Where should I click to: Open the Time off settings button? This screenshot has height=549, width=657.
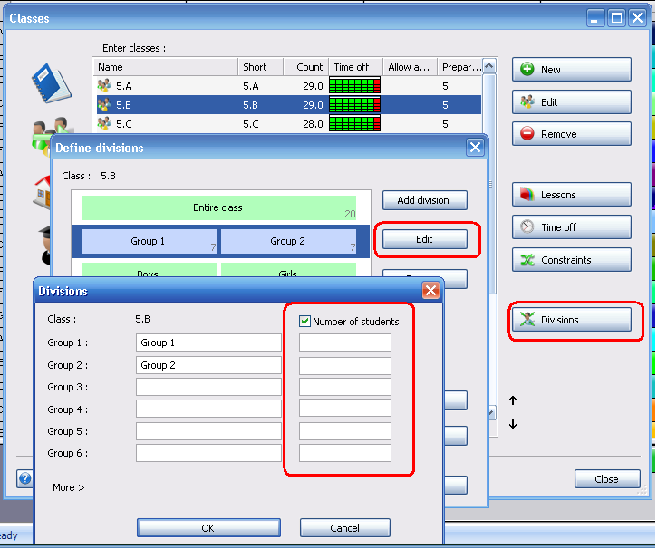[x=571, y=227]
